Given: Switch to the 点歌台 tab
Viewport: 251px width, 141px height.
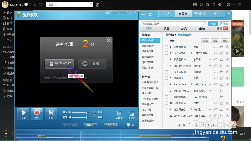Looking at the screenshot, I should [183, 14].
